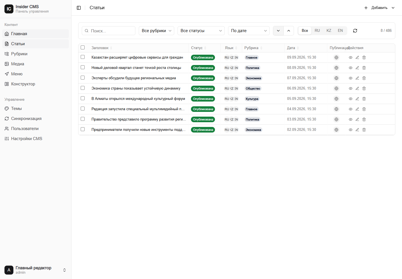Expand the chevron beside Добавить
402x279 pixels.
pyautogui.click(x=393, y=8)
